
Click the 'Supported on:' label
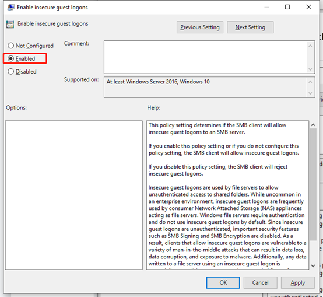(82, 79)
